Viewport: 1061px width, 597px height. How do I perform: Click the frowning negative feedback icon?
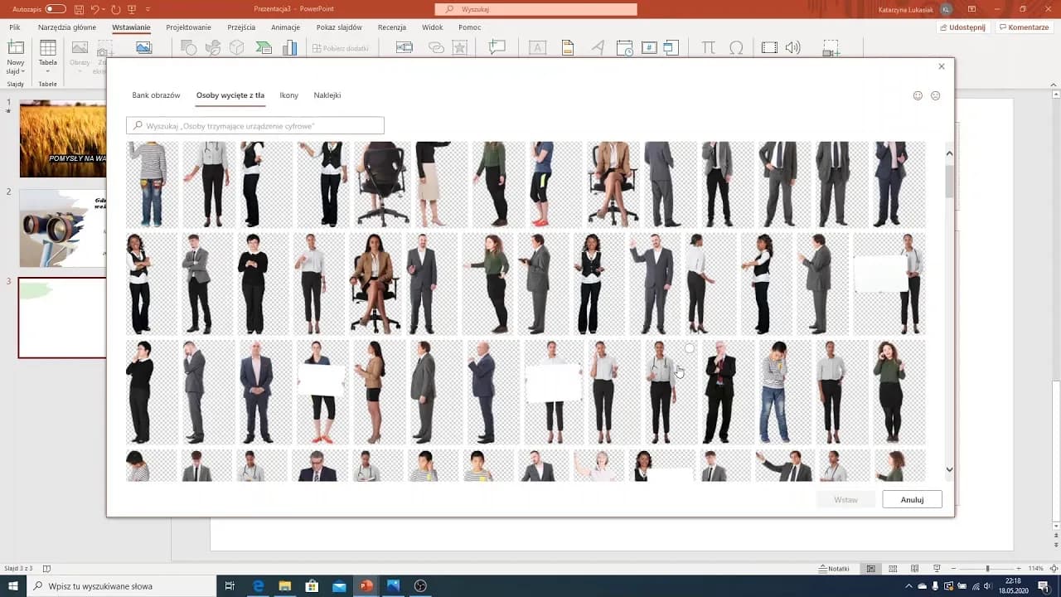click(x=936, y=95)
